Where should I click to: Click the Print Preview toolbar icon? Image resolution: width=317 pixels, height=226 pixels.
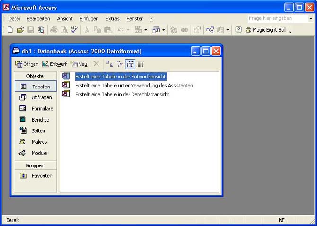pos(64,30)
